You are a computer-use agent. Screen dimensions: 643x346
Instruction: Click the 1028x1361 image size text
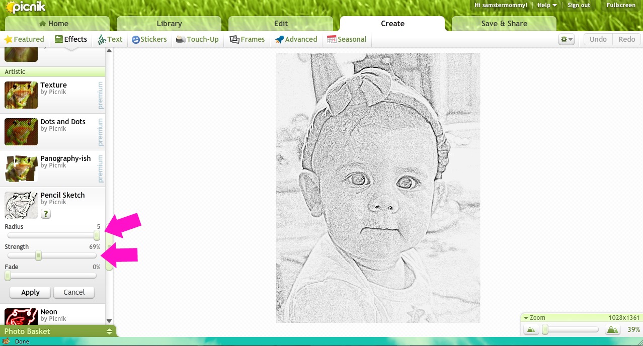coord(624,318)
